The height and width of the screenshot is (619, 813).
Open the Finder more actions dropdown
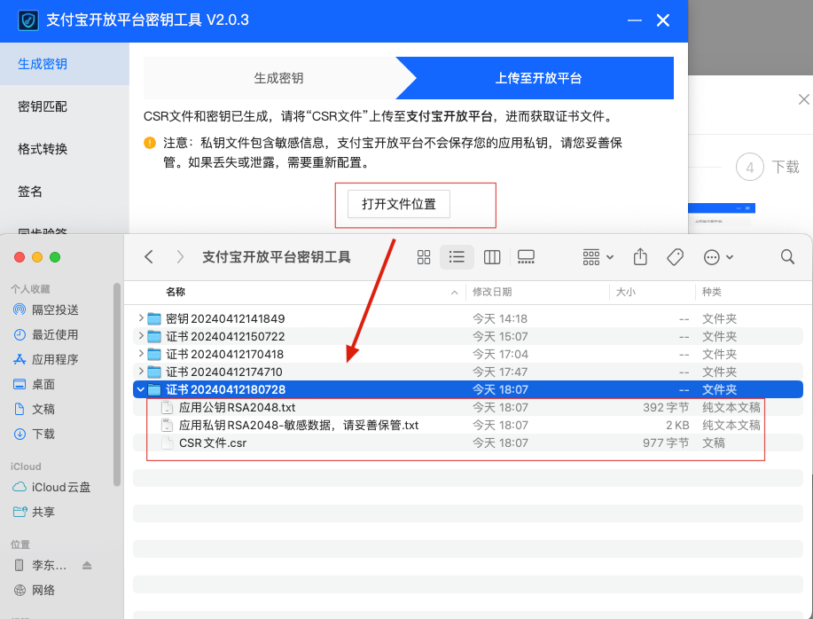(x=718, y=257)
